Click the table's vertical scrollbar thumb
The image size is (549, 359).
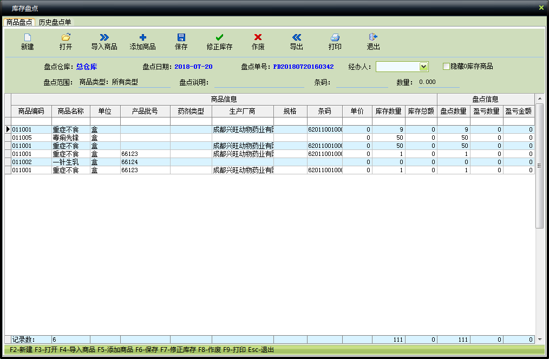click(x=540, y=166)
